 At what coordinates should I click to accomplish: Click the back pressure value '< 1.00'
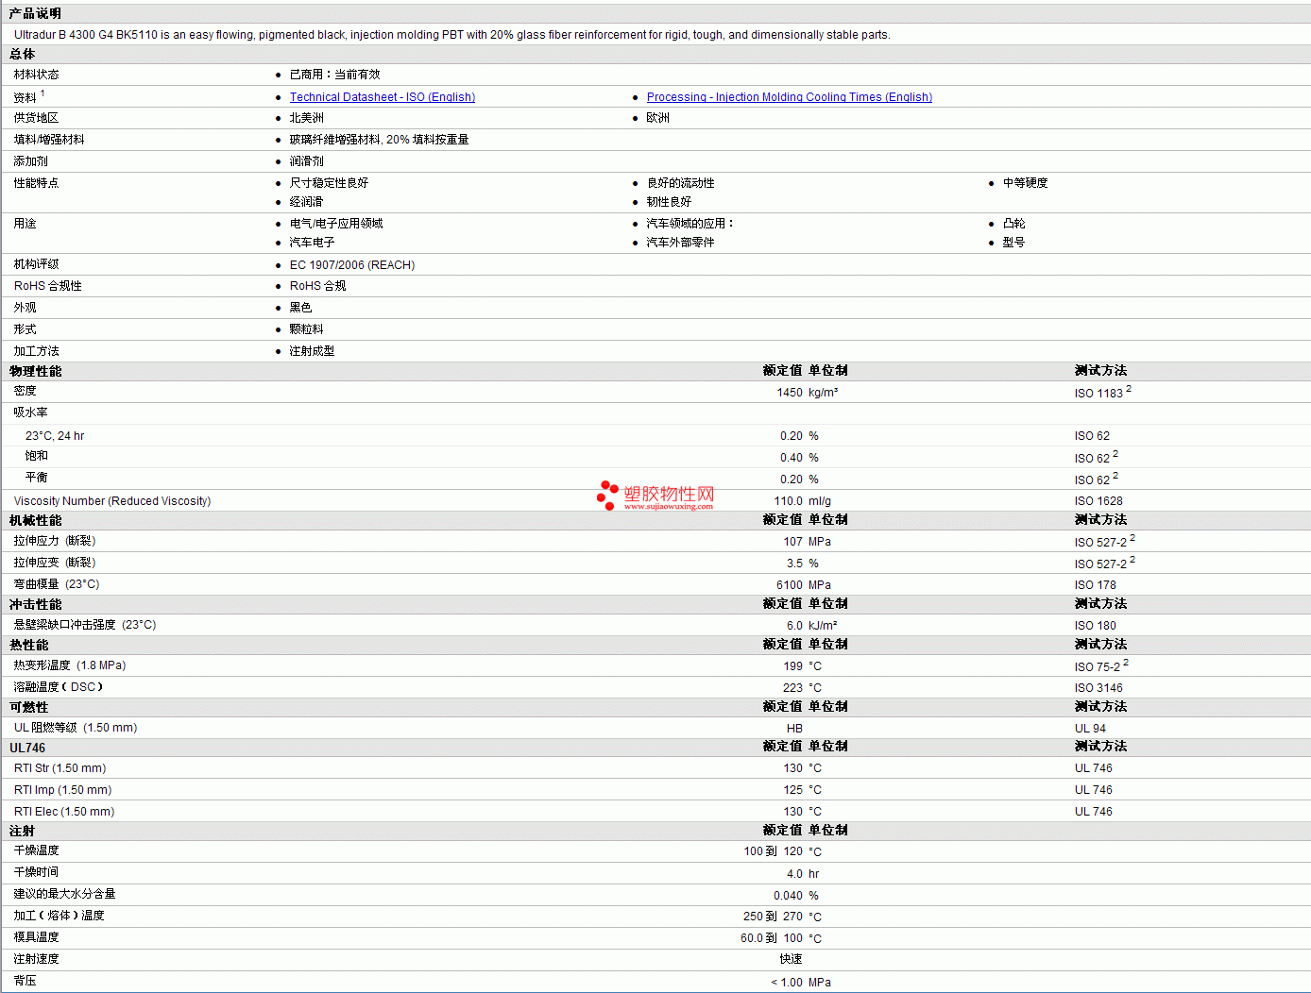pyautogui.click(x=787, y=983)
